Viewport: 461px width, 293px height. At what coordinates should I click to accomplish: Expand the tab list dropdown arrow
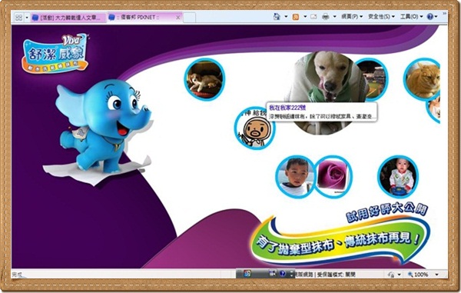[x=27, y=18]
